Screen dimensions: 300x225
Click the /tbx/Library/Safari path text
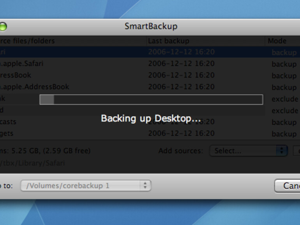[32, 163]
